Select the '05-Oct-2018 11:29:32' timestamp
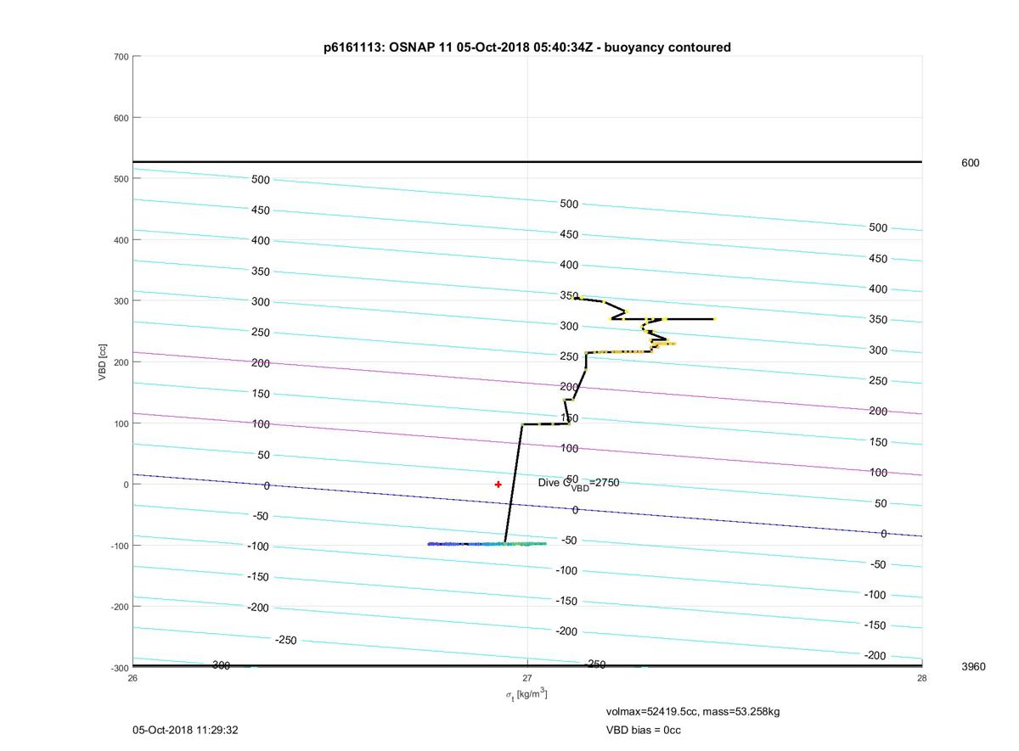Image resolution: width=1019 pixels, height=751 pixels. (185, 730)
